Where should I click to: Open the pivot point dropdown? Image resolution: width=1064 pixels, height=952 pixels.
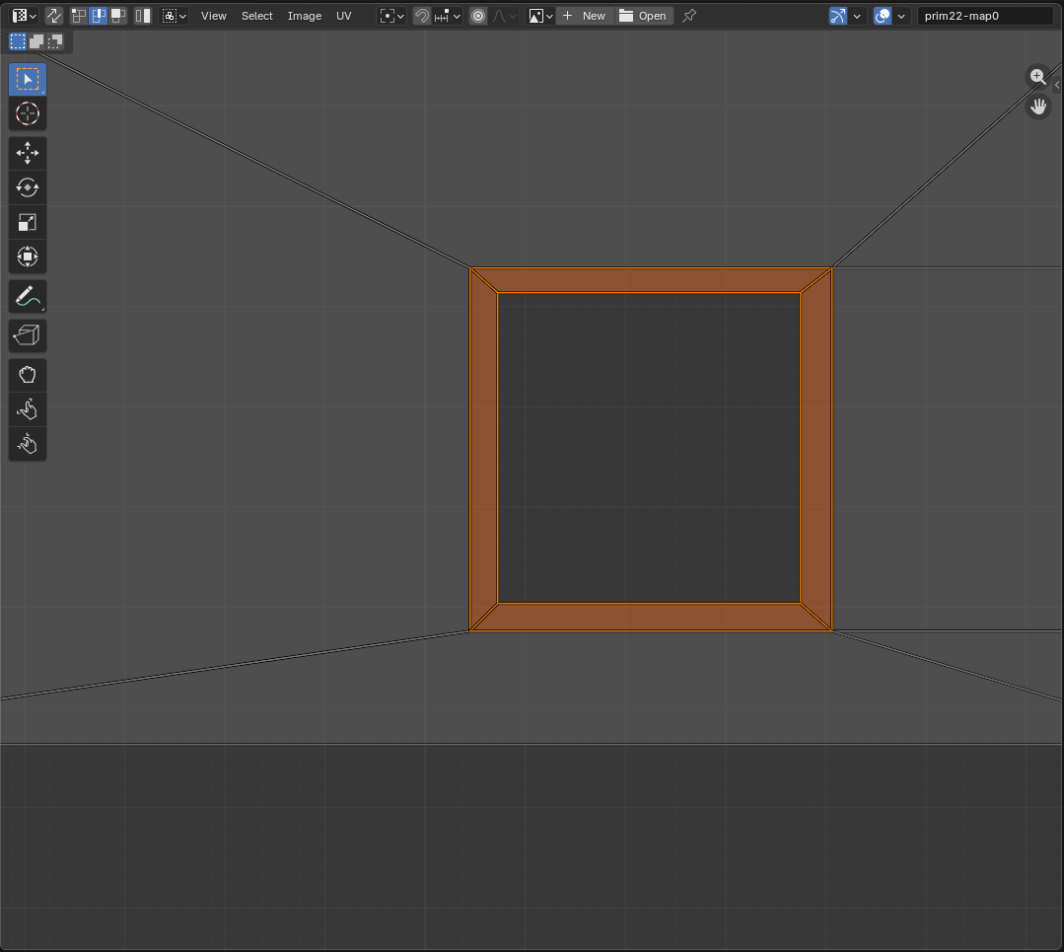click(391, 16)
